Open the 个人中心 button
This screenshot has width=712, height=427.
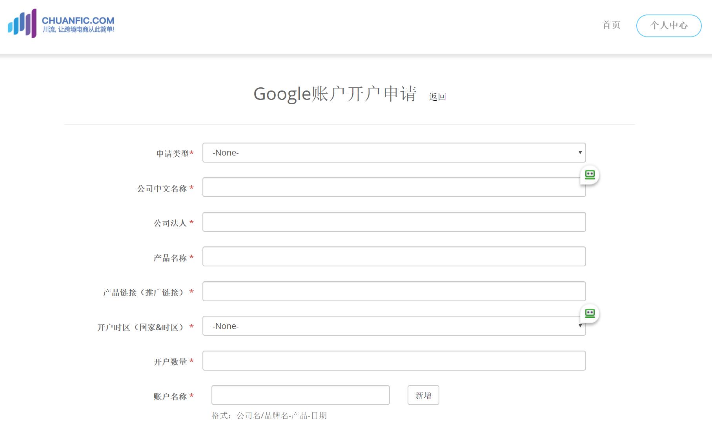pyautogui.click(x=669, y=26)
